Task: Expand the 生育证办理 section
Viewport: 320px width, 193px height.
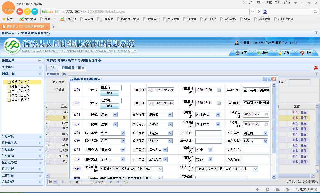Action: point(40,162)
